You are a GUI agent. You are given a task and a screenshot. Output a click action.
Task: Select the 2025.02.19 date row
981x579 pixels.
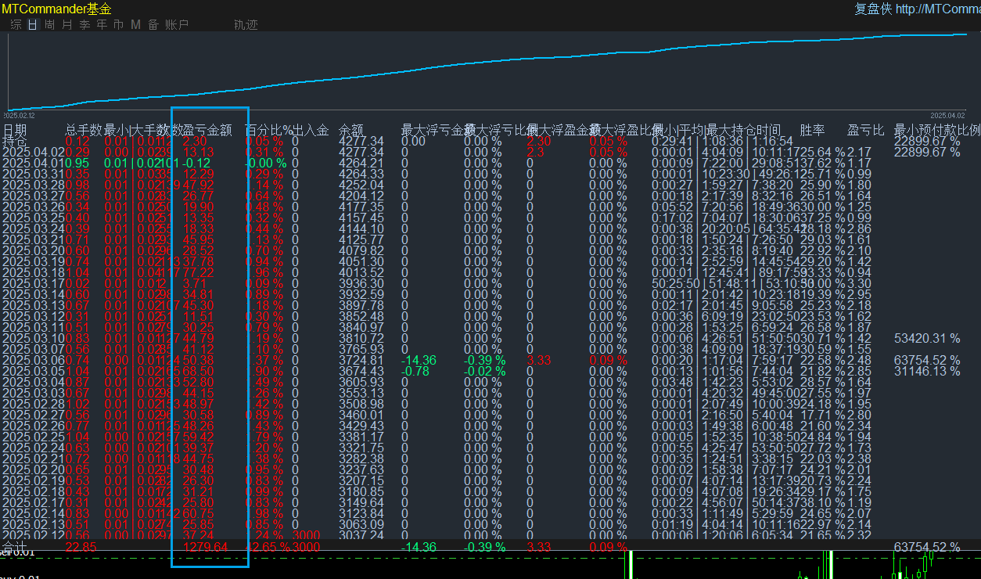point(34,480)
